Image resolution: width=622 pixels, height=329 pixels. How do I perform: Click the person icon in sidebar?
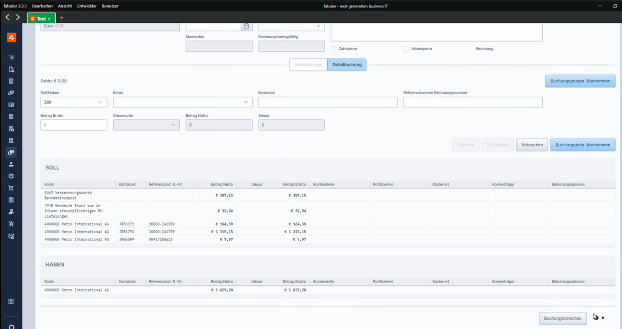(11, 164)
